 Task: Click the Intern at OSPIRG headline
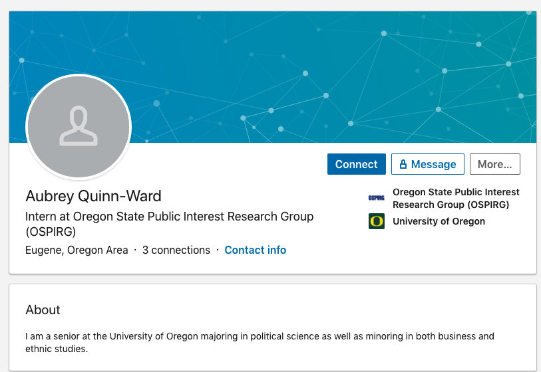(170, 224)
